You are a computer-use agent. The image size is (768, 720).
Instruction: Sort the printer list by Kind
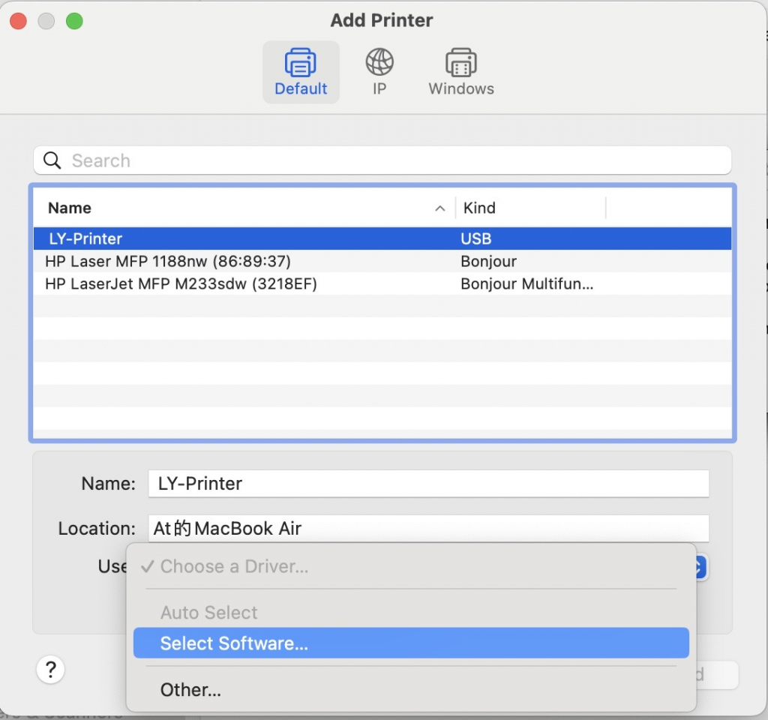point(479,208)
